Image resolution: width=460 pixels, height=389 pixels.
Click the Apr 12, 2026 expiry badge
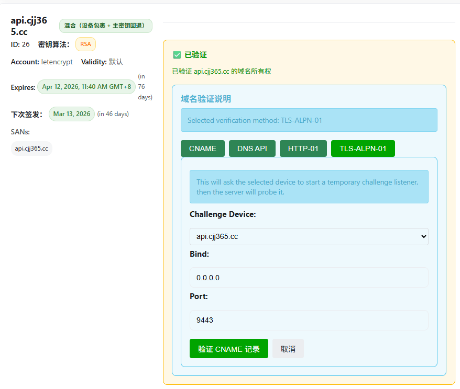tap(86, 87)
